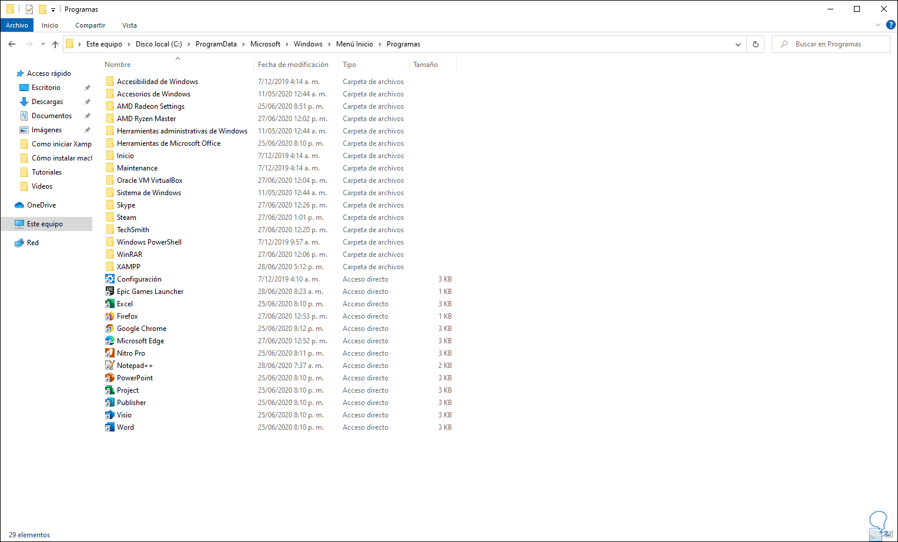Select Videos folder in sidebar

[x=42, y=186]
